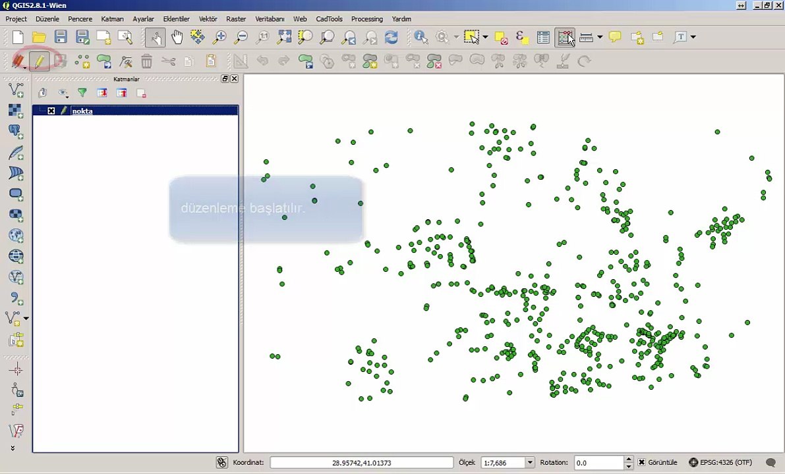The height and width of the screenshot is (474, 785).
Task: Open the field calculator abacus icon
Action: (x=565, y=37)
